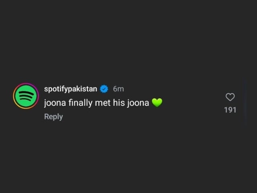
Task: Open the spotifypakistan username link
Action: point(71,89)
